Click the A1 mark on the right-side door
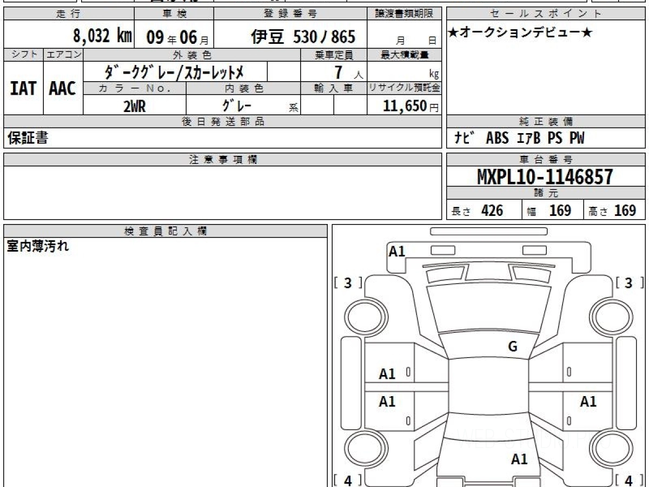This screenshot has height=487, width=649. pos(588,402)
